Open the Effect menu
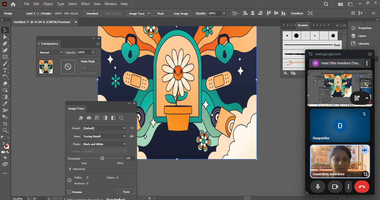 click(85, 4)
